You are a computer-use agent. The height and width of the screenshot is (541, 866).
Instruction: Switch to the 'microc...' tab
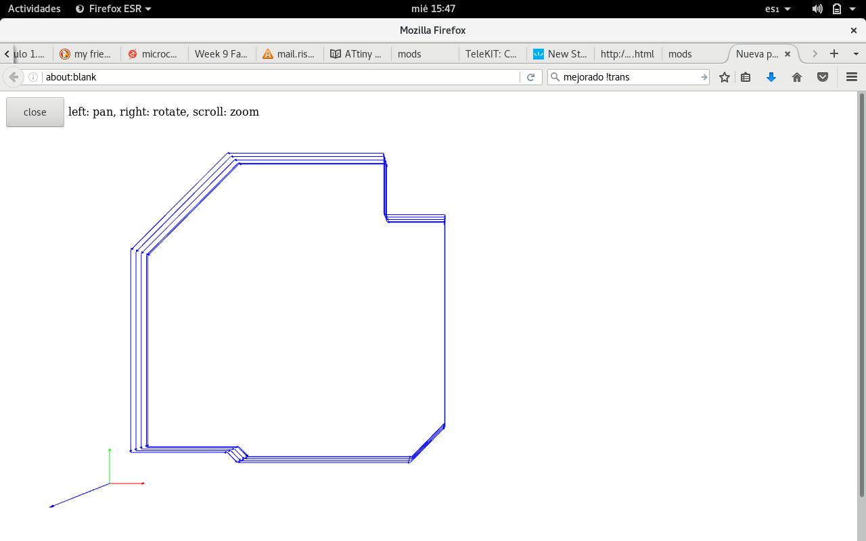[x=154, y=54]
